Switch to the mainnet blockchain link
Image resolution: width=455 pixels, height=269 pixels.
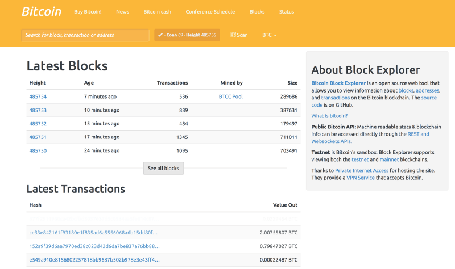point(389,159)
